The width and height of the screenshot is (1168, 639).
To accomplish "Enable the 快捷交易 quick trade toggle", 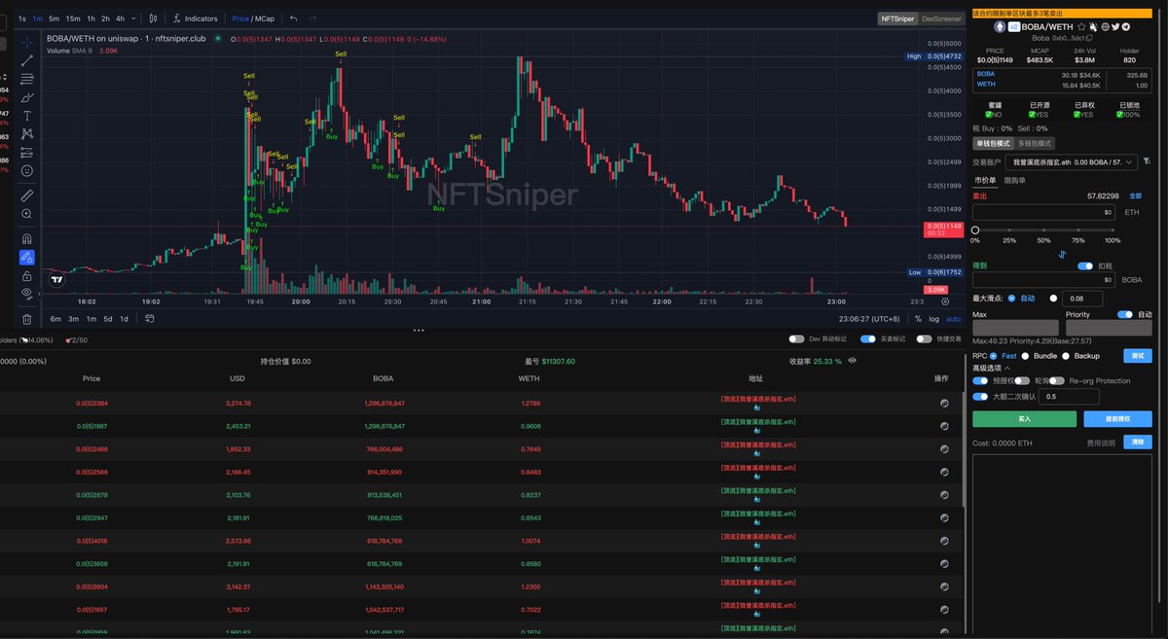I will [x=924, y=339].
